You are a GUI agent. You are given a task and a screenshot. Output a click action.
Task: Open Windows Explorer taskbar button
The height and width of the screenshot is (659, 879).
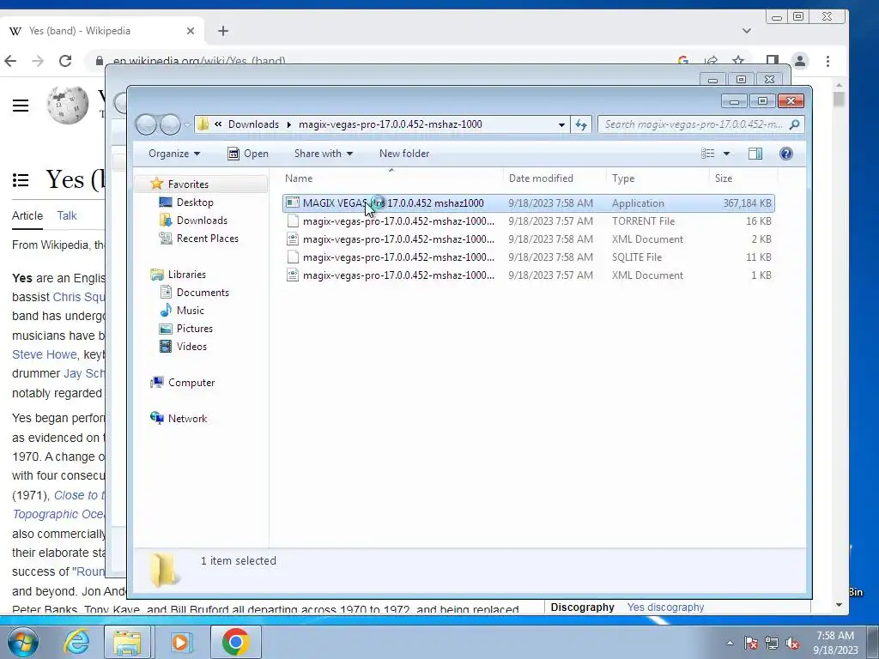click(127, 642)
